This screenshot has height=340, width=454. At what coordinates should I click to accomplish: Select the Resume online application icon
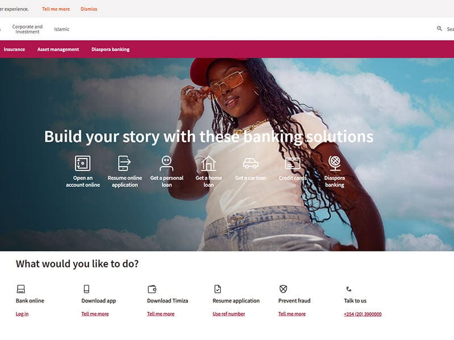pos(124,163)
